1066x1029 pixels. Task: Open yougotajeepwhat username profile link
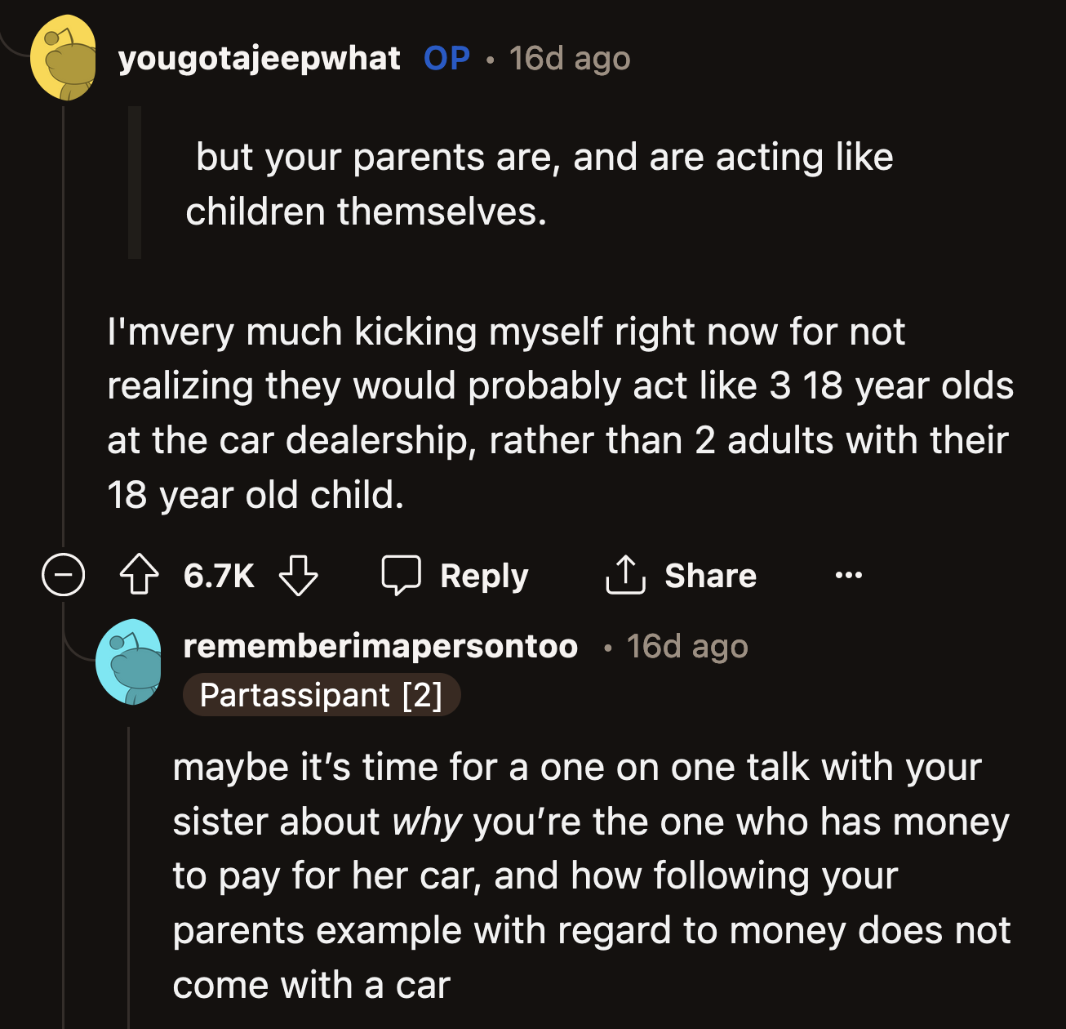point(259,59)
